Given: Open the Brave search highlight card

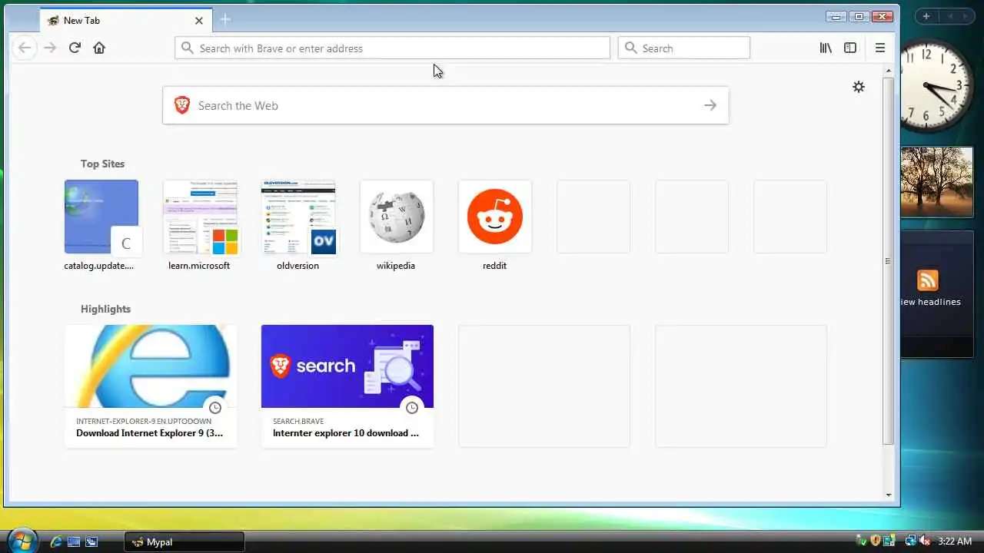Looking at the screenshot, I should [x=347, y=386].
